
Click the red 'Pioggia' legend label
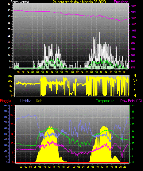[x=6, y=101]
